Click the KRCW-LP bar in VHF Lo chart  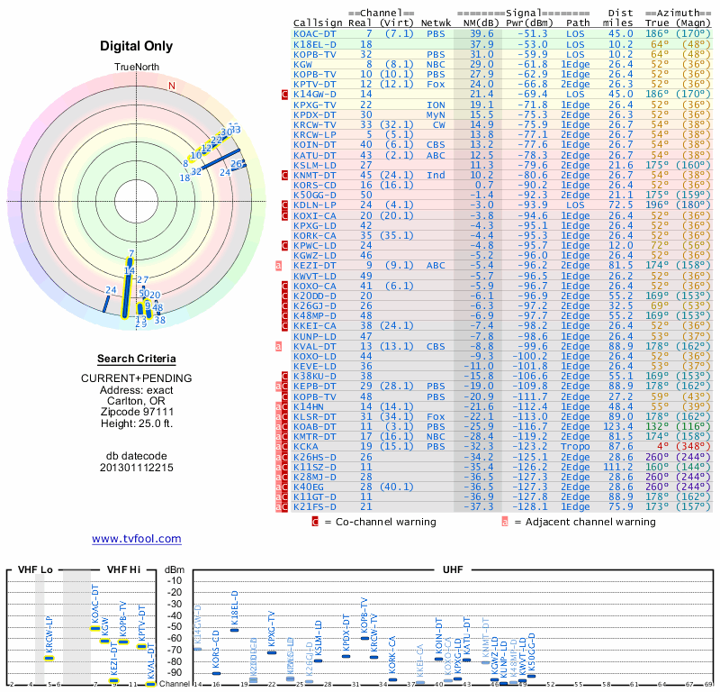[x=49, y=658]
